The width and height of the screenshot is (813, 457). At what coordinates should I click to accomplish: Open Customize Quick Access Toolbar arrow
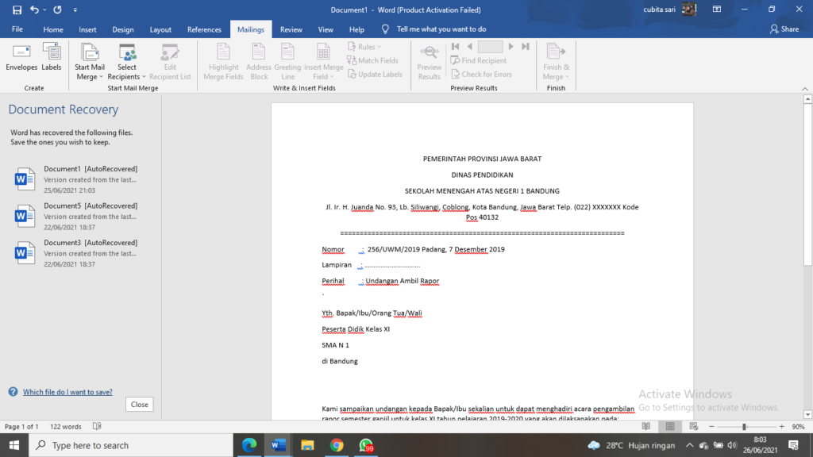pyautogui.click(x=75, y=10)
